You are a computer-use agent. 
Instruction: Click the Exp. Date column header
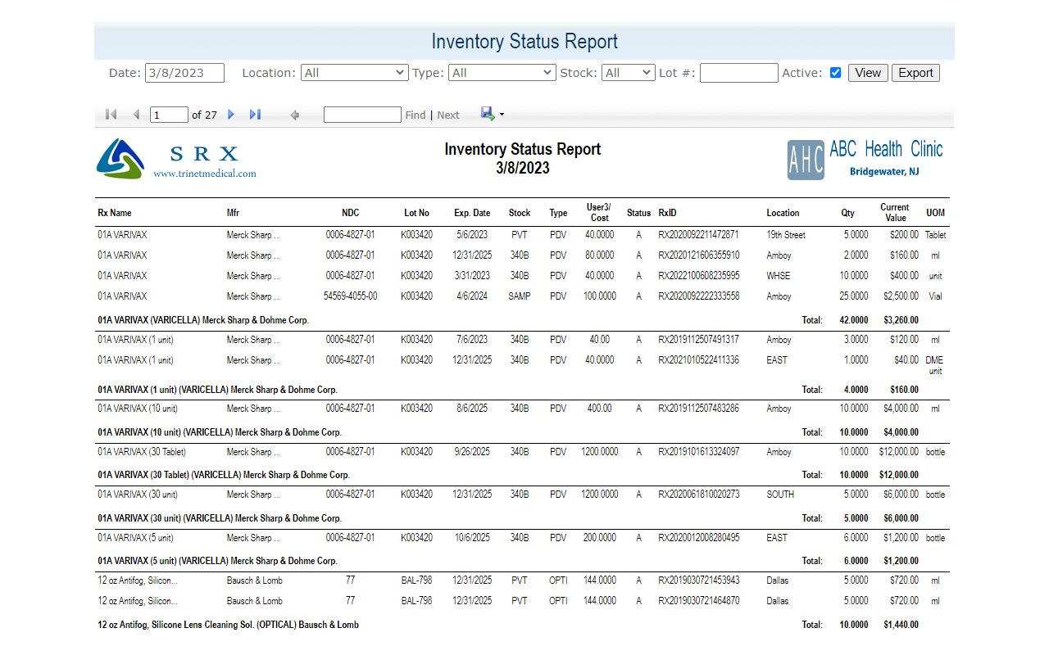click(472, 213)
